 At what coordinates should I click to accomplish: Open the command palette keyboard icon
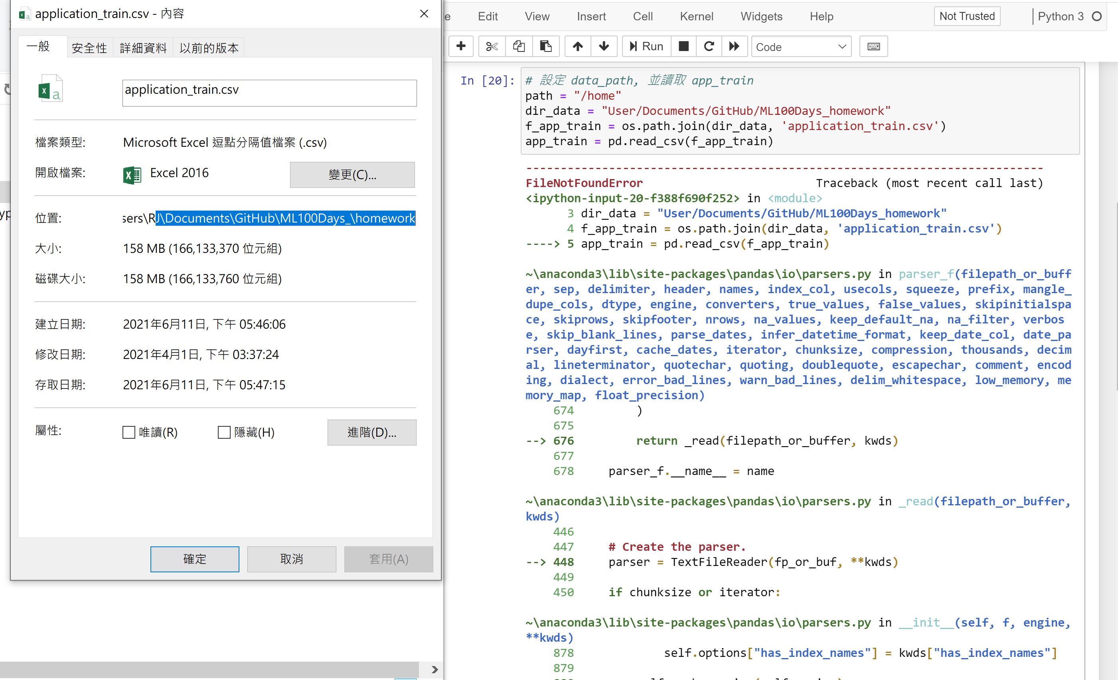point(873,46)
